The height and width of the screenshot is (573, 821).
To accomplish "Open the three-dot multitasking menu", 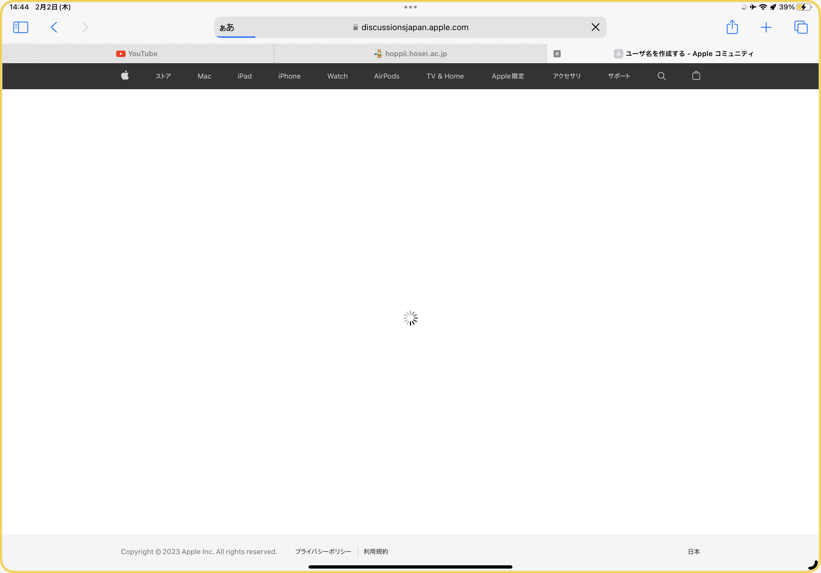I will point(410,7).
